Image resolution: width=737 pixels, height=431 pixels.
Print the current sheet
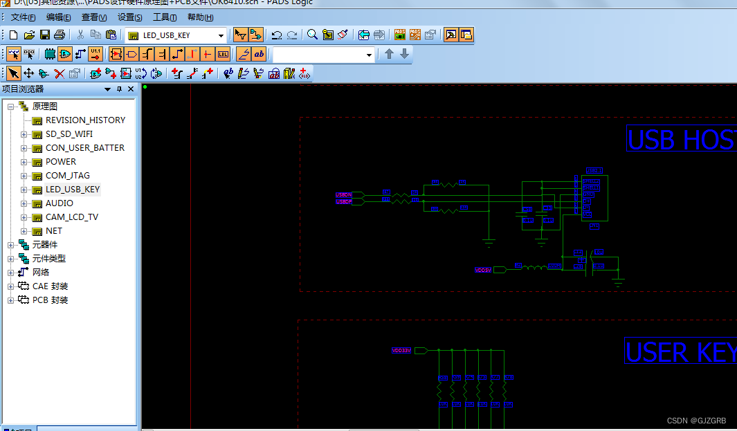[x=60, y=35]
